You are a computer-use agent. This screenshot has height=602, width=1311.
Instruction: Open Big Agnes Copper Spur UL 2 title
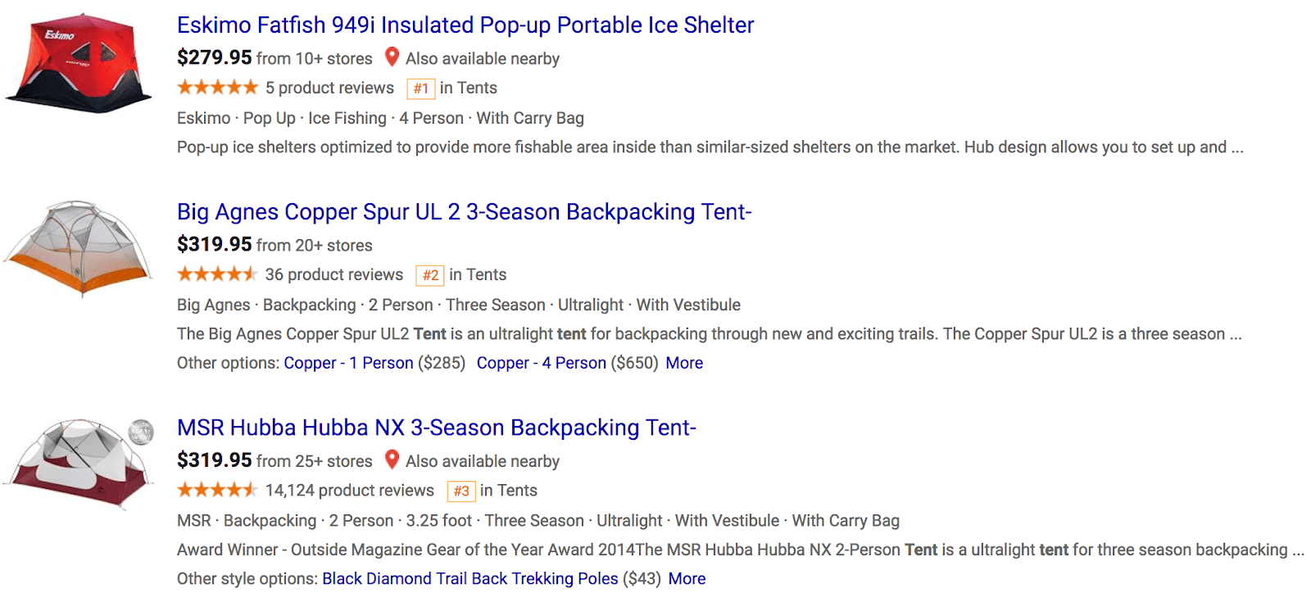(465, 212)
